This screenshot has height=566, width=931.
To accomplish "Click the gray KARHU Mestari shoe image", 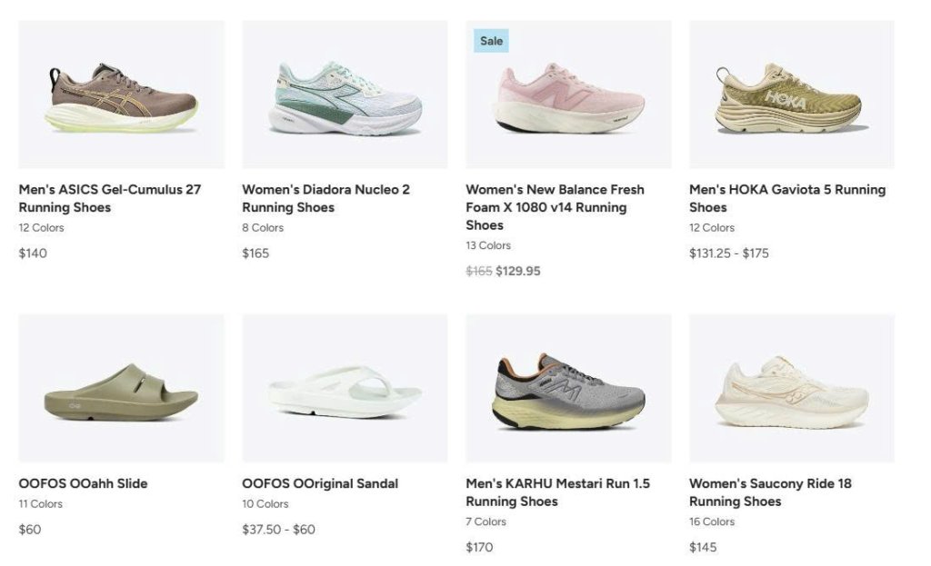I will click(x=568, y=389).
